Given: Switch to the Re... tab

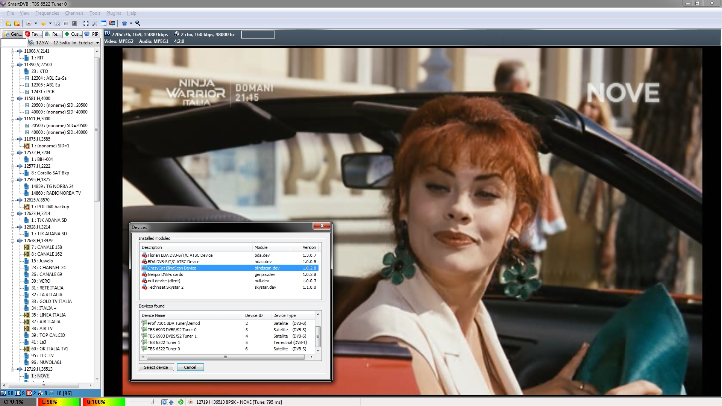Looking at the screenshot, I should pyautogui.click(x=53, y=34).
